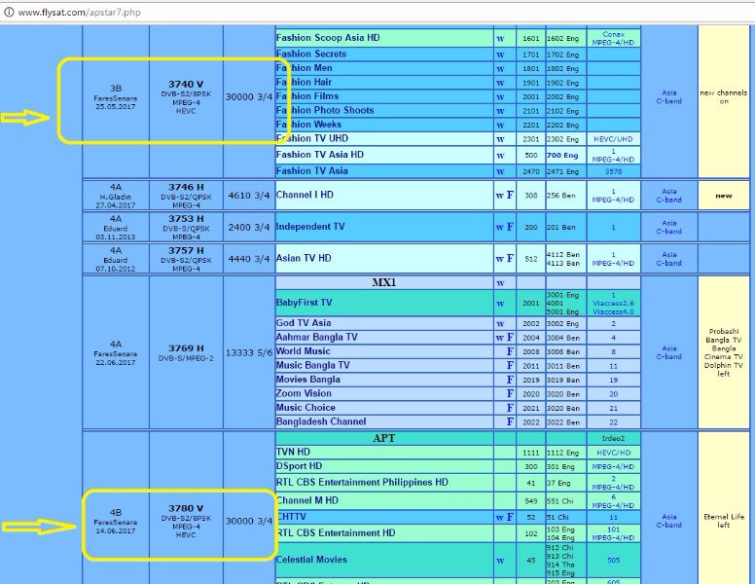Click Asia C-band beam link for 3780 V
Viewport: 755px width, 584px height.
click(668, 521)
